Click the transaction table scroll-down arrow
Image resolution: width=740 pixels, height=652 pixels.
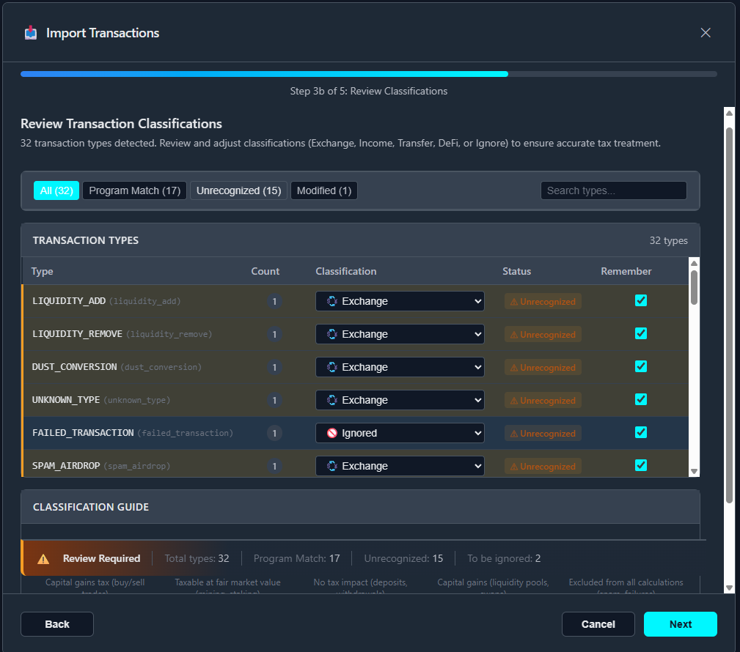pos(694,471)
